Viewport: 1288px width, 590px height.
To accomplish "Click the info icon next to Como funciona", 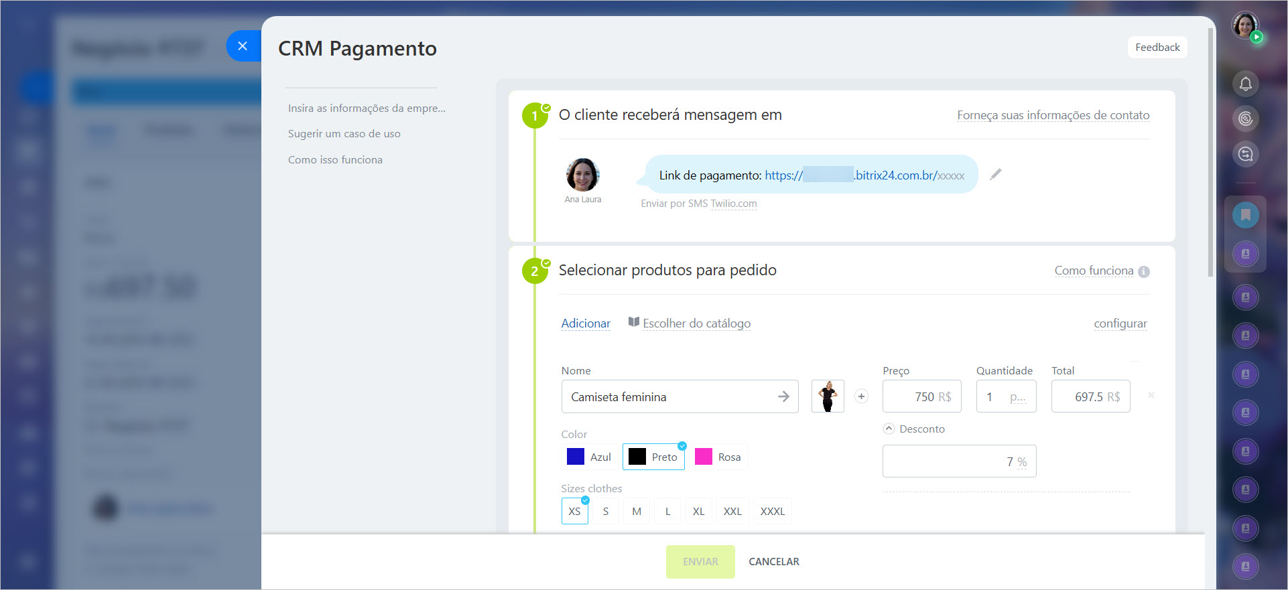I will [1144, 271].
